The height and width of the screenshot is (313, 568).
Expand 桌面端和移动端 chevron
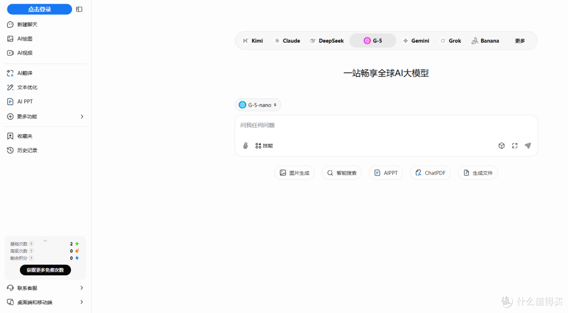coord(82,302)
